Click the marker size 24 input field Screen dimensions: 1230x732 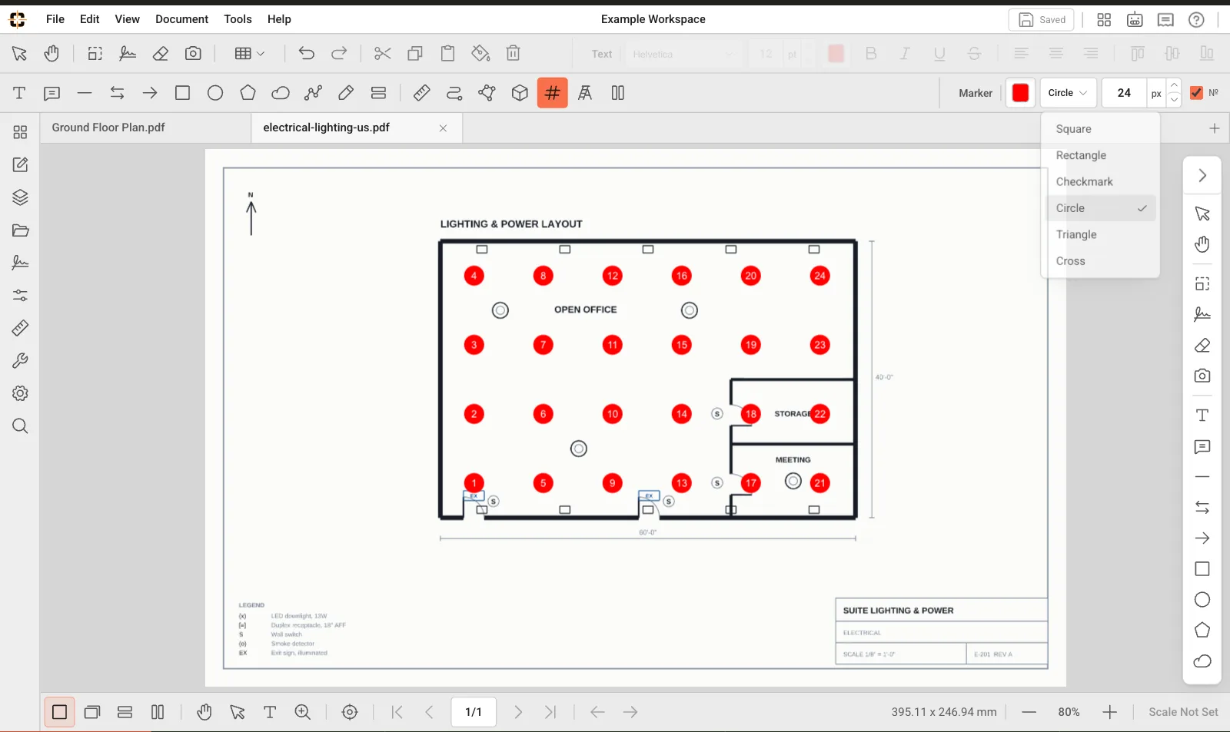coord(1124,93)
